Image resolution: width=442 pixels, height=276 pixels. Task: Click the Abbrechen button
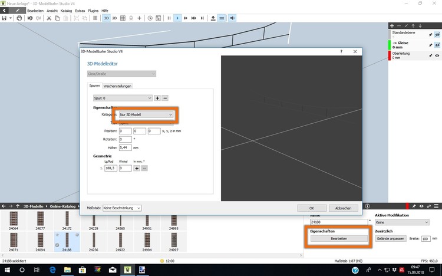point(344,208)
